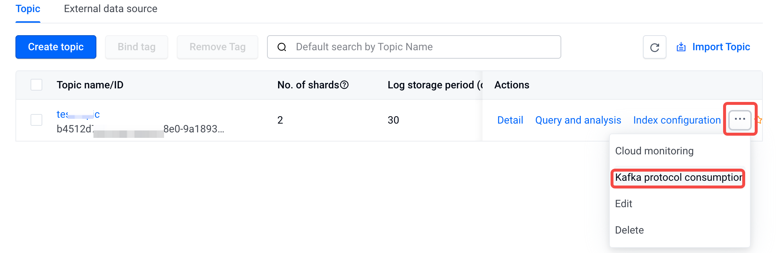Viewport: 779px width, 253px height.
Task: Click the Index configuration link
Action: point(677,120)
